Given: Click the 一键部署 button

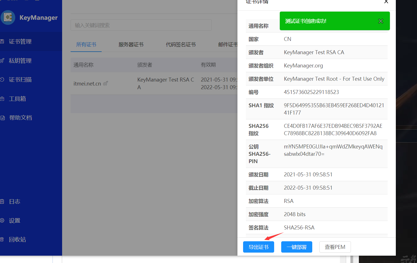Looking at the screenshot, I should [x=297, y=247].
